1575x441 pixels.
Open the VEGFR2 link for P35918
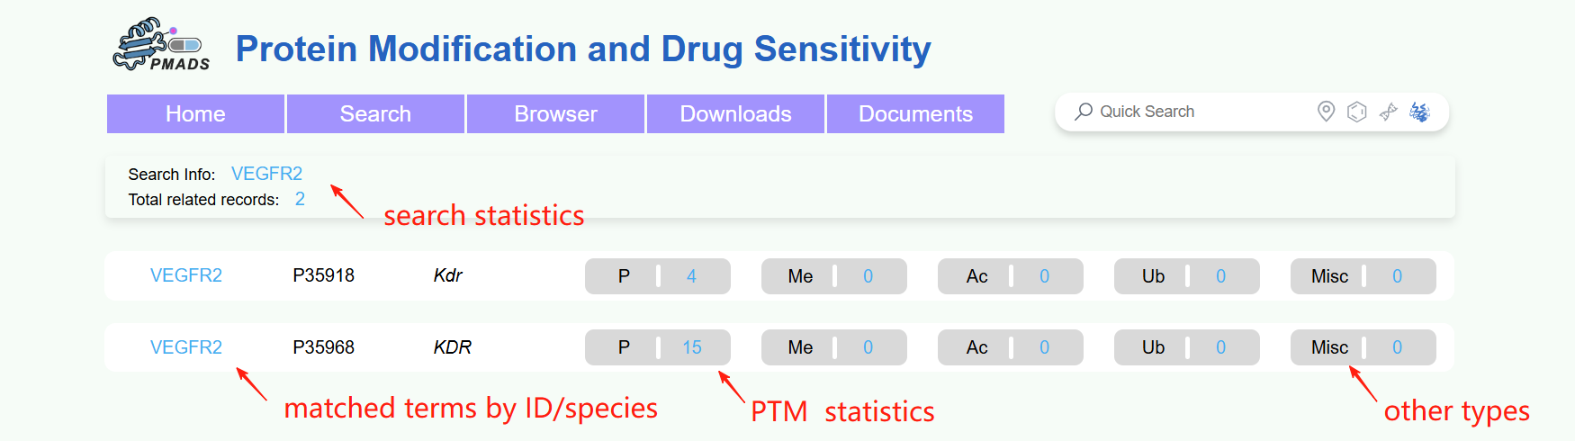[x=186, y=275]
